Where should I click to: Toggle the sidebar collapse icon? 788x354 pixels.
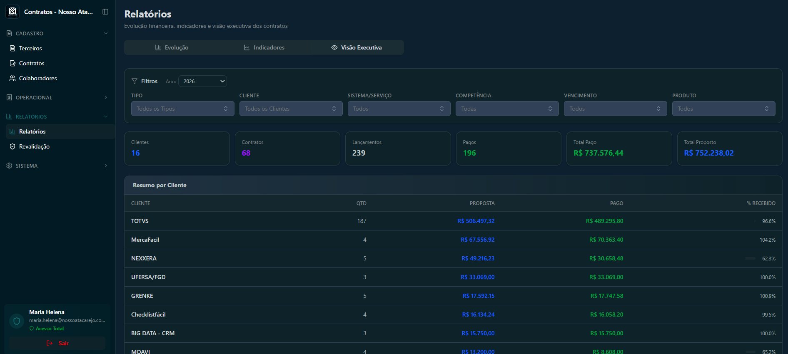(x=105, y=12)
